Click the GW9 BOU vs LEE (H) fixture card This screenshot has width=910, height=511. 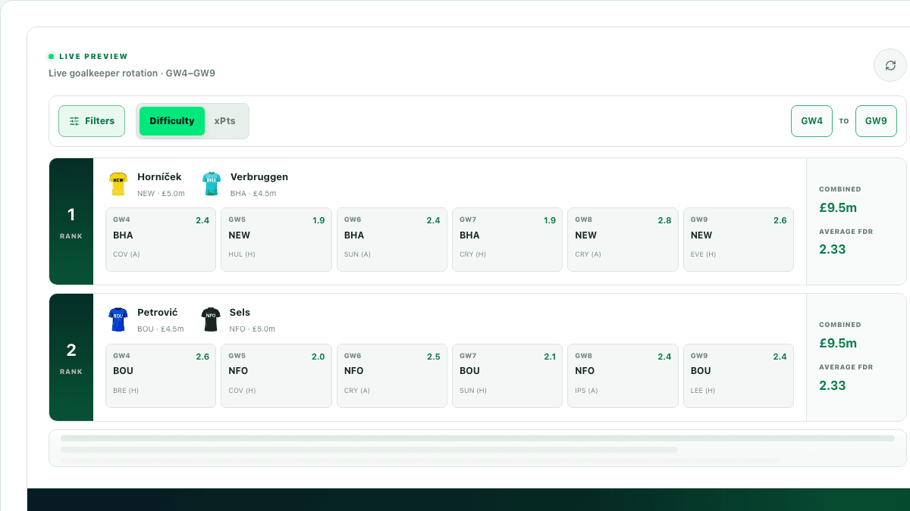[x=739, y=375]
